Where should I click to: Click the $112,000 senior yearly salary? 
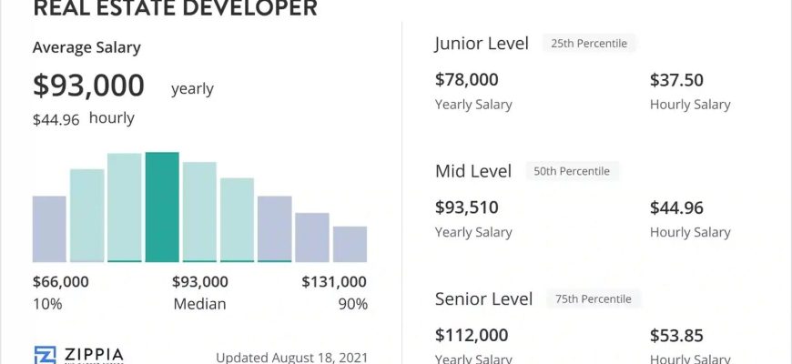[472, 335]
